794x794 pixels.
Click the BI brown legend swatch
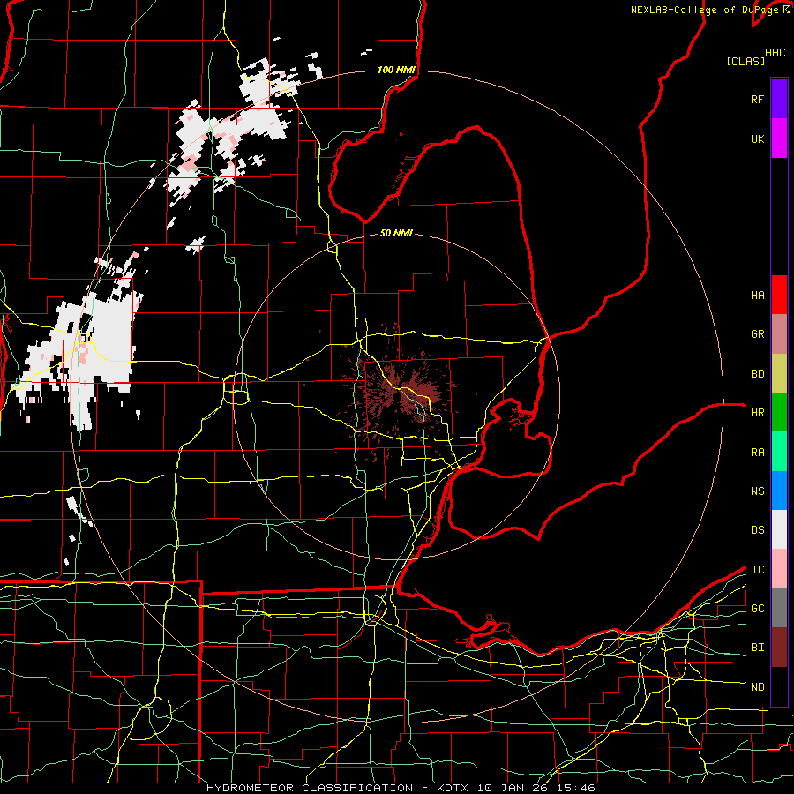(x=779, y=648)
